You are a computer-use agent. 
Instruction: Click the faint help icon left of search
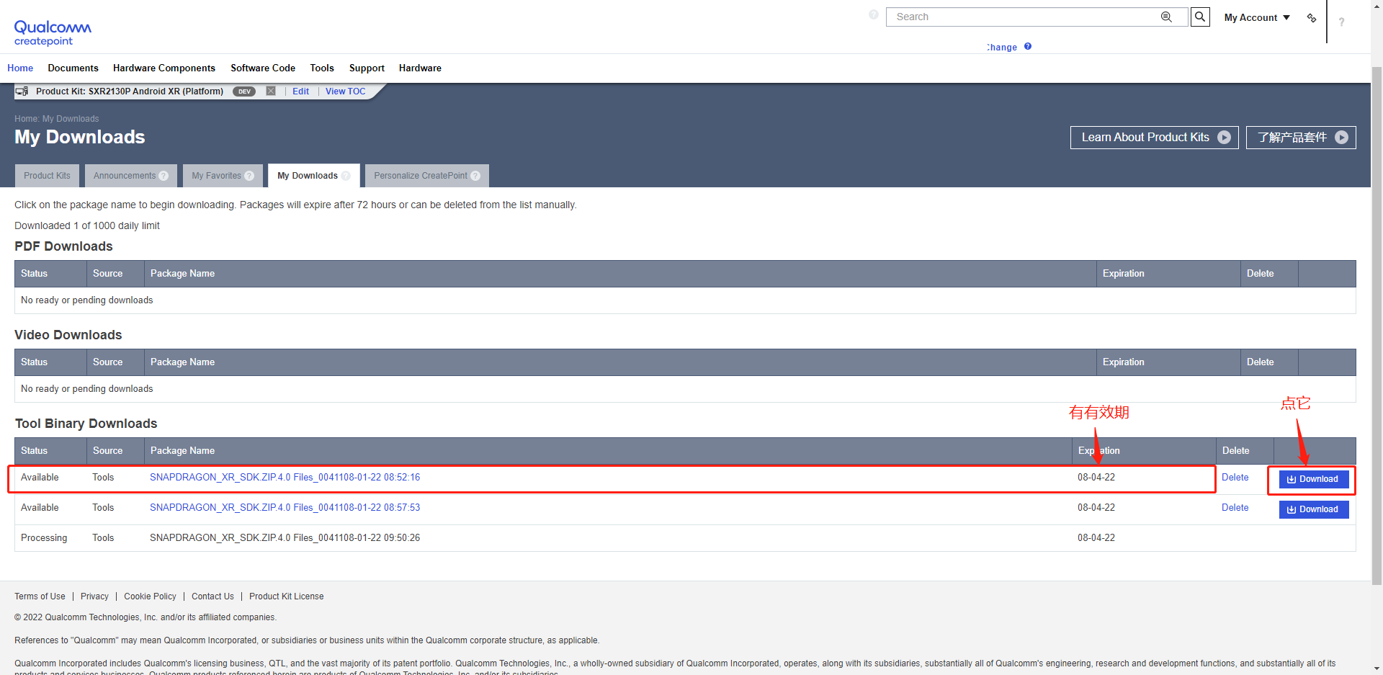pyautogui.click(x=874, y=14)
